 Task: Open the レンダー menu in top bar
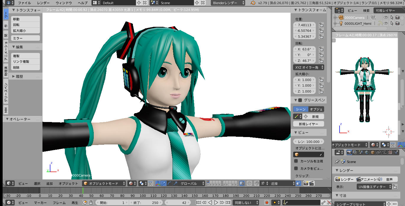(x=43, y=3)
